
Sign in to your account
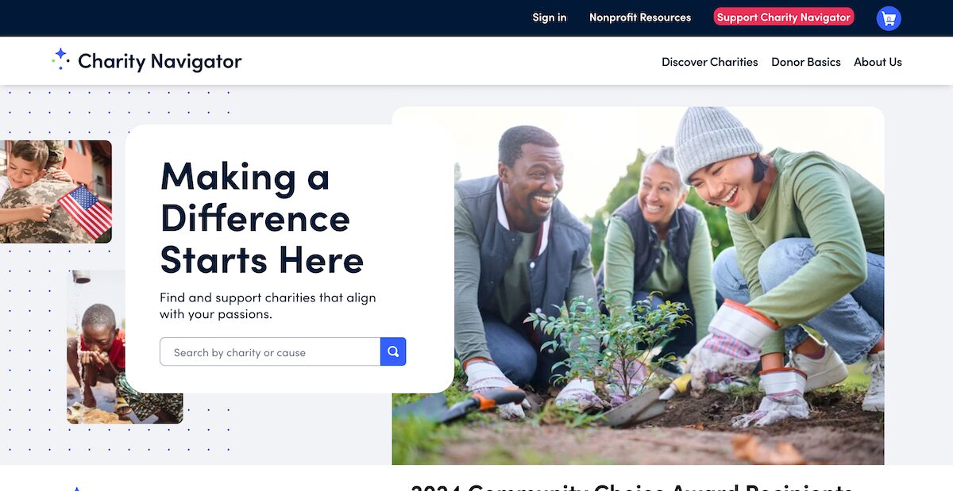tap(550, 17)
